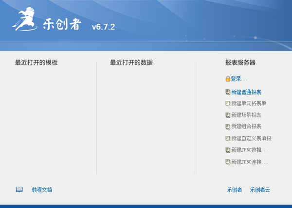Click the 新建普通报表 document icon
The width and height of the screenshot is (292, 208).
coord(228,92)
